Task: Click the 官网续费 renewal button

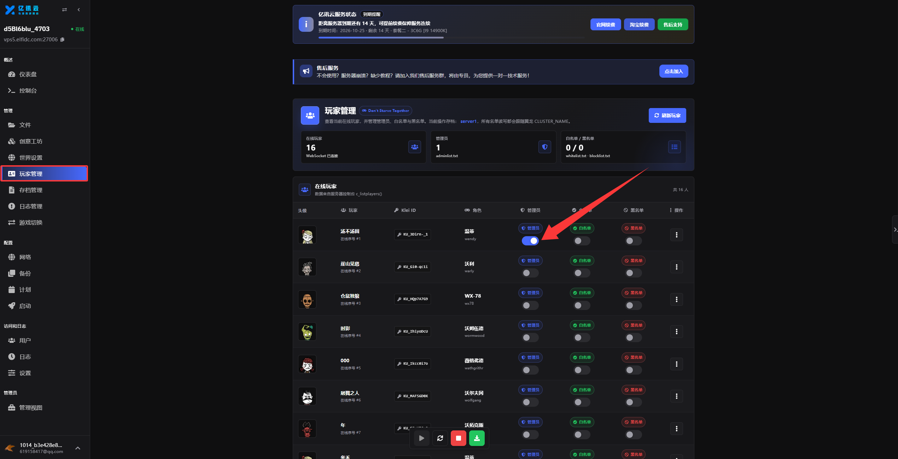Action: point(605,24)
